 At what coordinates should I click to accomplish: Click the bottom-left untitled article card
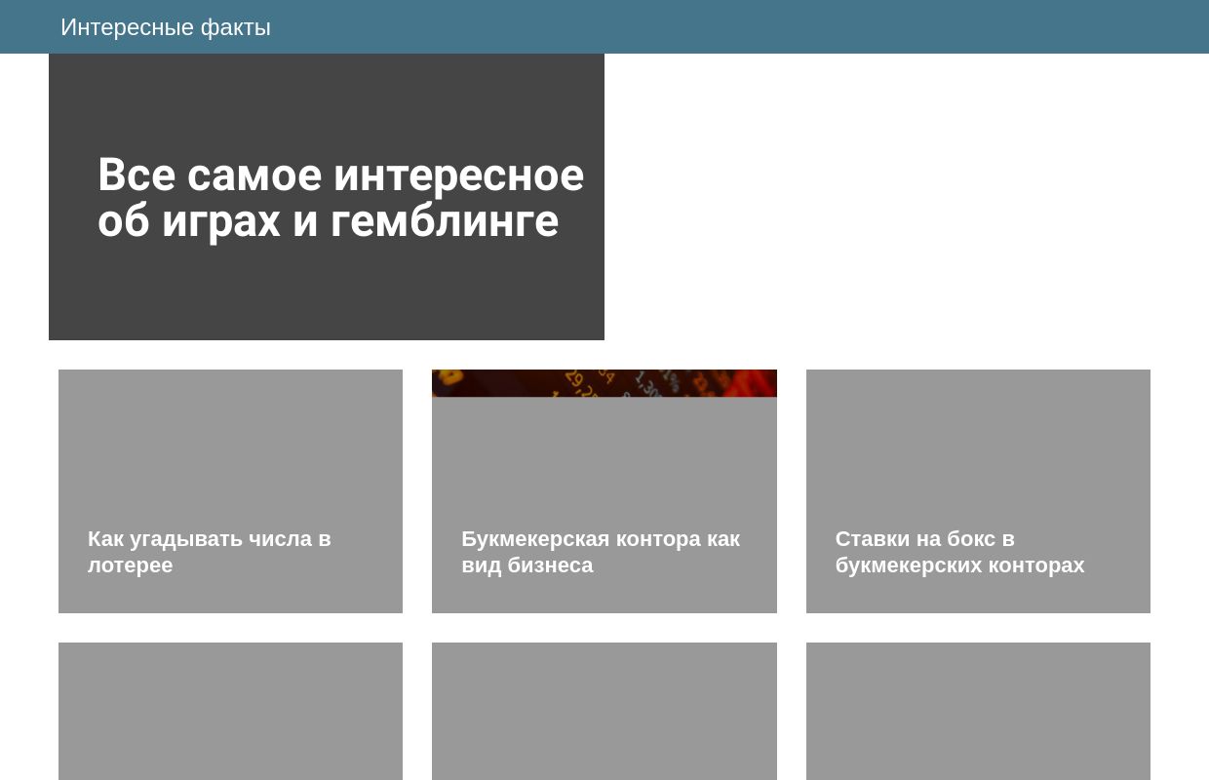pos(230,711)
